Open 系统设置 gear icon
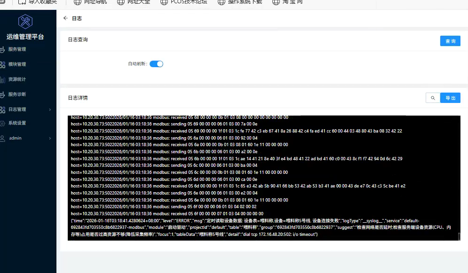The image size is (468, 273). [x=2, y=124]
